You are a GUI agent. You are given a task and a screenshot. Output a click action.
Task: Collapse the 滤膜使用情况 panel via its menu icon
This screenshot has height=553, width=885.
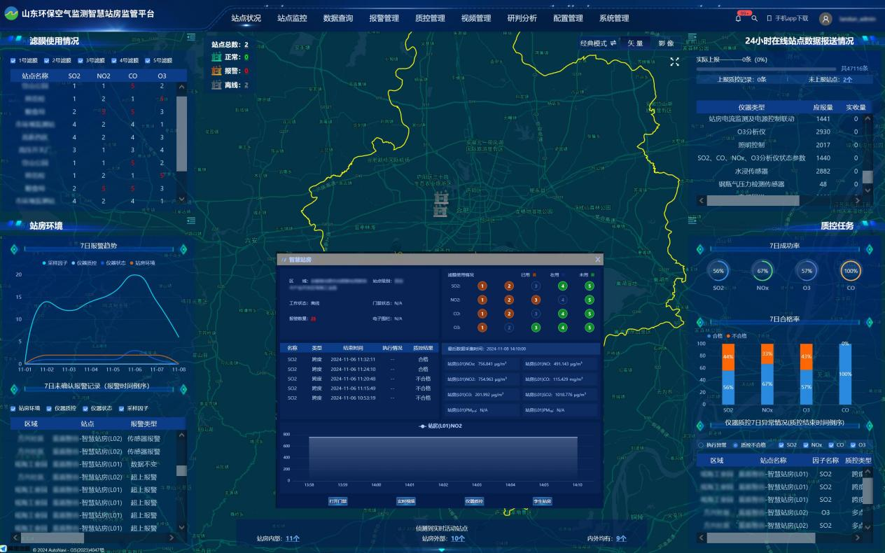[x=191, y=41]
